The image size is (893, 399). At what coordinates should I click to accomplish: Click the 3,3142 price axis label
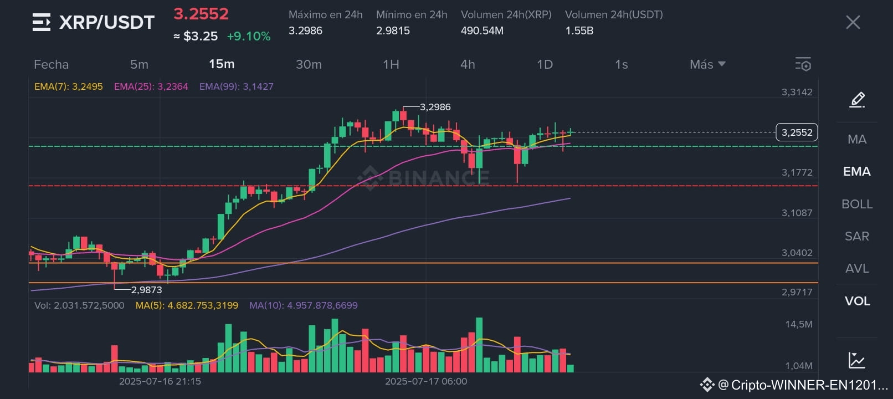797,92
